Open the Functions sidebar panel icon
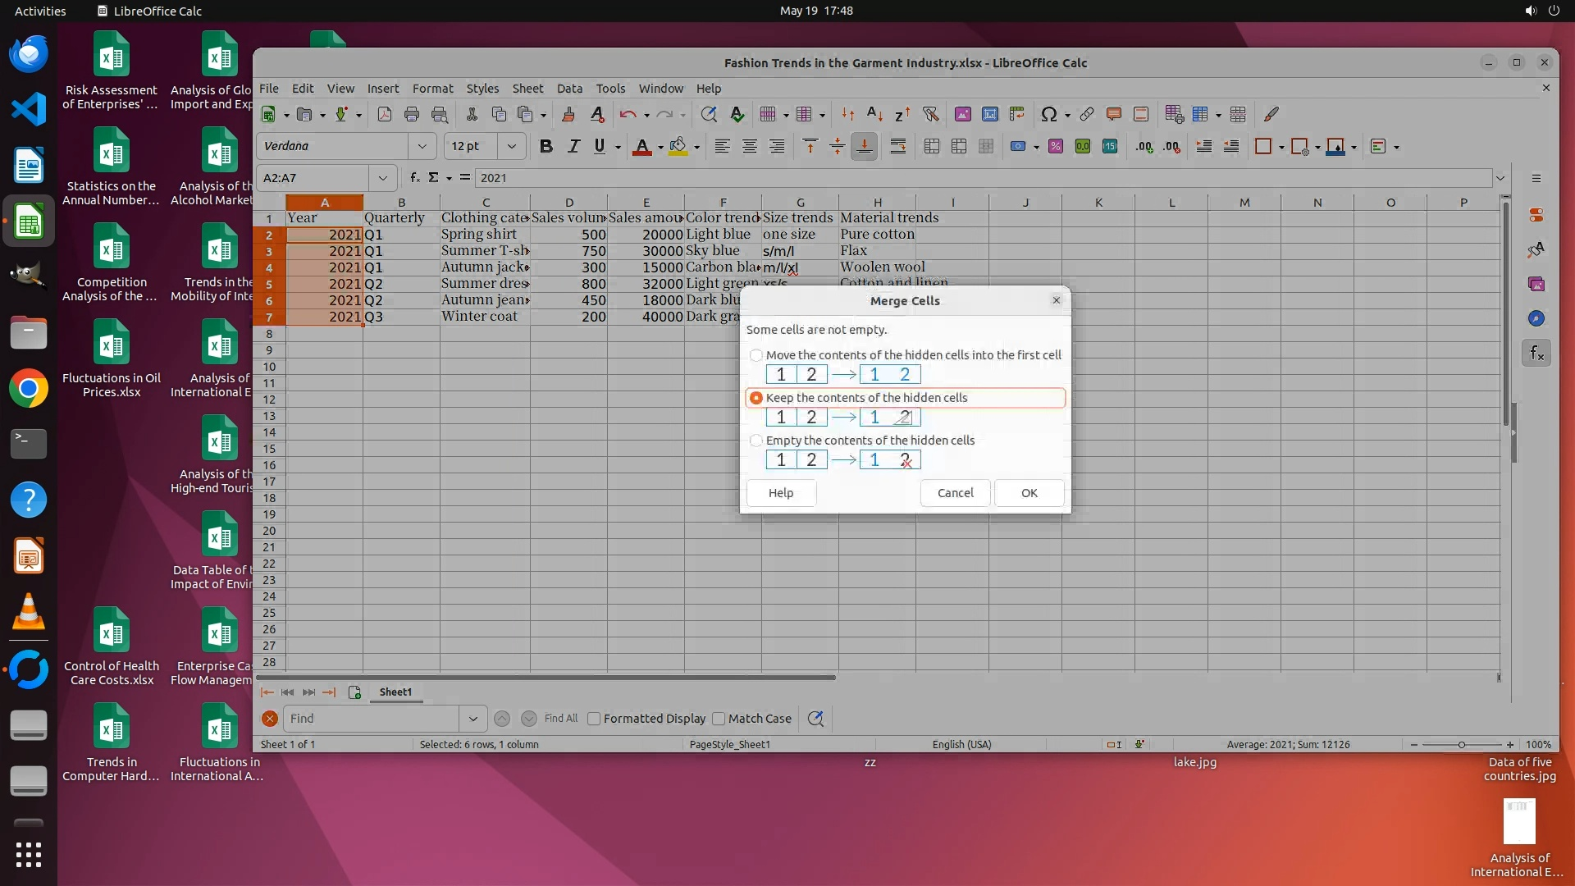 pyautogui.click(x=1536, y=354)
